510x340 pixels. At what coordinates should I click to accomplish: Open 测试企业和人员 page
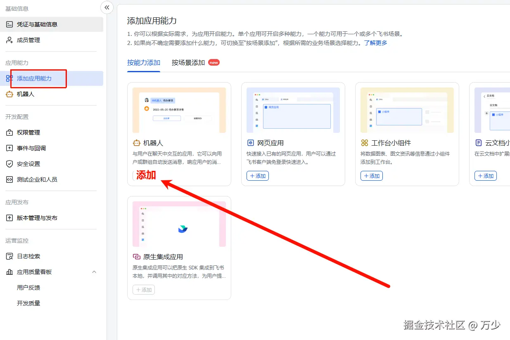(x=52, y=179)
